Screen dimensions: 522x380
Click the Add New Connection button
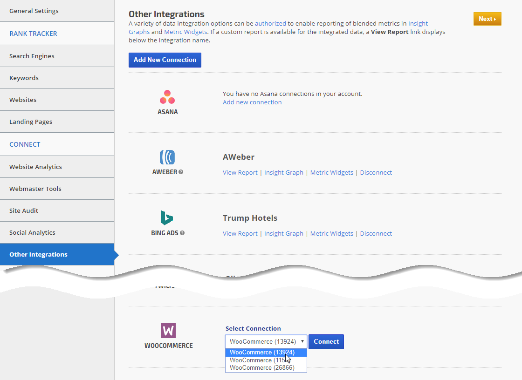click(x=165, y=60)
